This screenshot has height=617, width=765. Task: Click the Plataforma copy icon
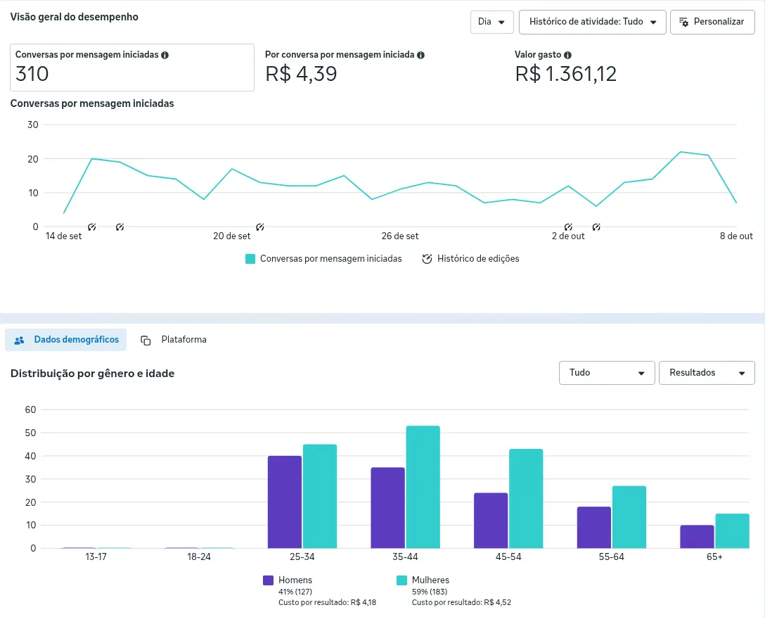(146, 341)
